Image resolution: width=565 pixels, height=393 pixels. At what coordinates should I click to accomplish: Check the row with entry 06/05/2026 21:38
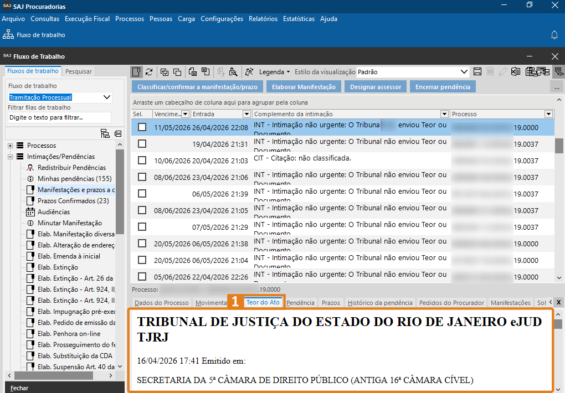pyautogui.click(x=142, y=243)
